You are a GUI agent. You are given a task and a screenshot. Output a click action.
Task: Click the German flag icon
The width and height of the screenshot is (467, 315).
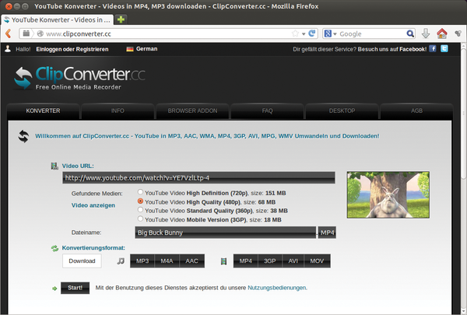click(x=130, y=49)
